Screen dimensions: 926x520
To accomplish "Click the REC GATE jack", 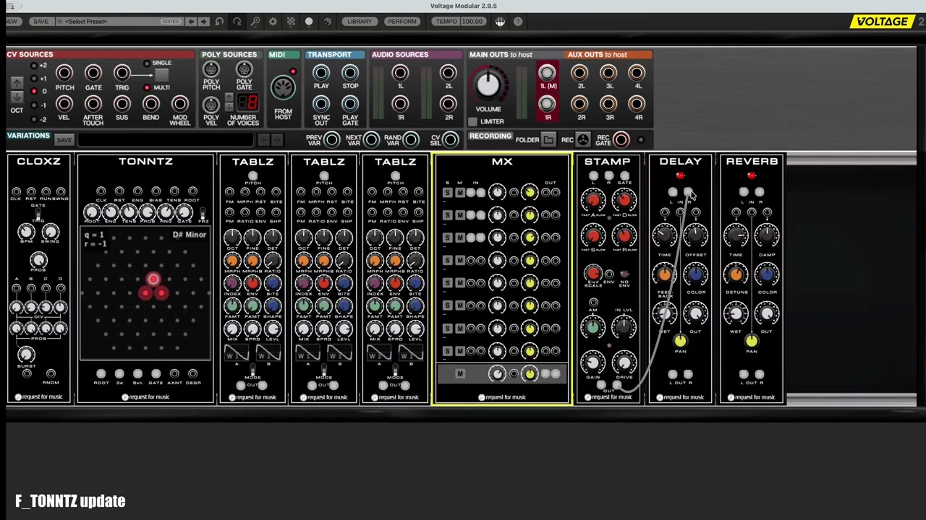I will click(x=621, y=140).
